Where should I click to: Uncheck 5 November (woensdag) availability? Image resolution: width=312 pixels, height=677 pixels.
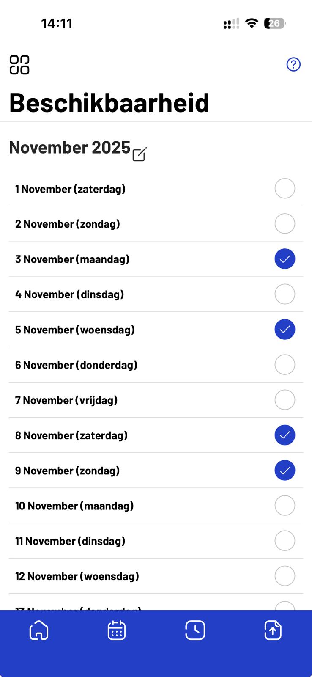pyautogui.click(x=285, y=329)
